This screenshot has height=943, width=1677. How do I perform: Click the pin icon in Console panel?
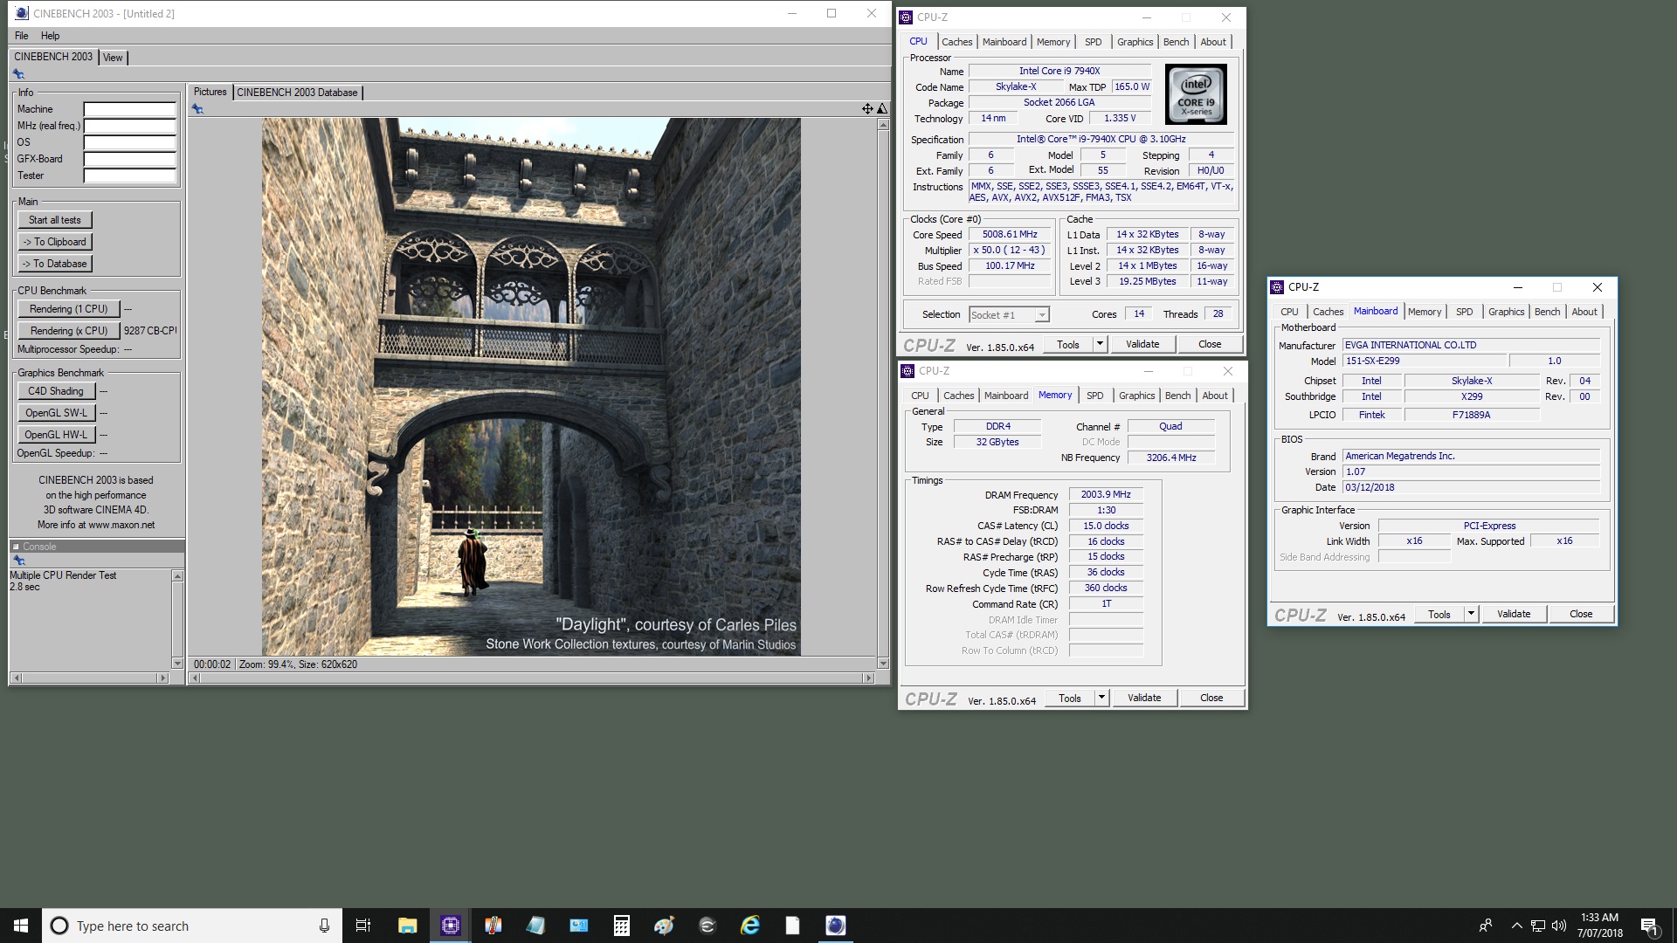(x=19, y=561)
